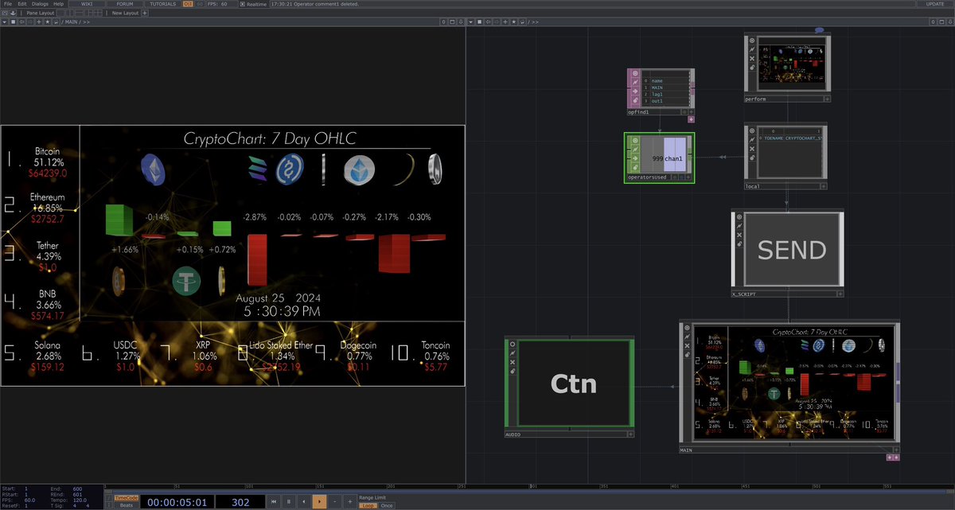955x510 pixels.
Task: Set range limit to Once
Action: (387, 505)
